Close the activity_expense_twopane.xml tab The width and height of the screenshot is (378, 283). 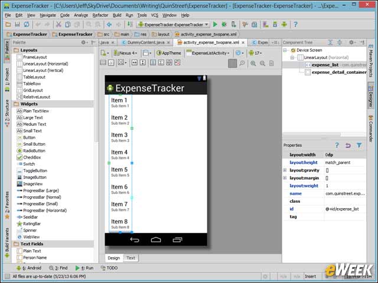[243, 42]
